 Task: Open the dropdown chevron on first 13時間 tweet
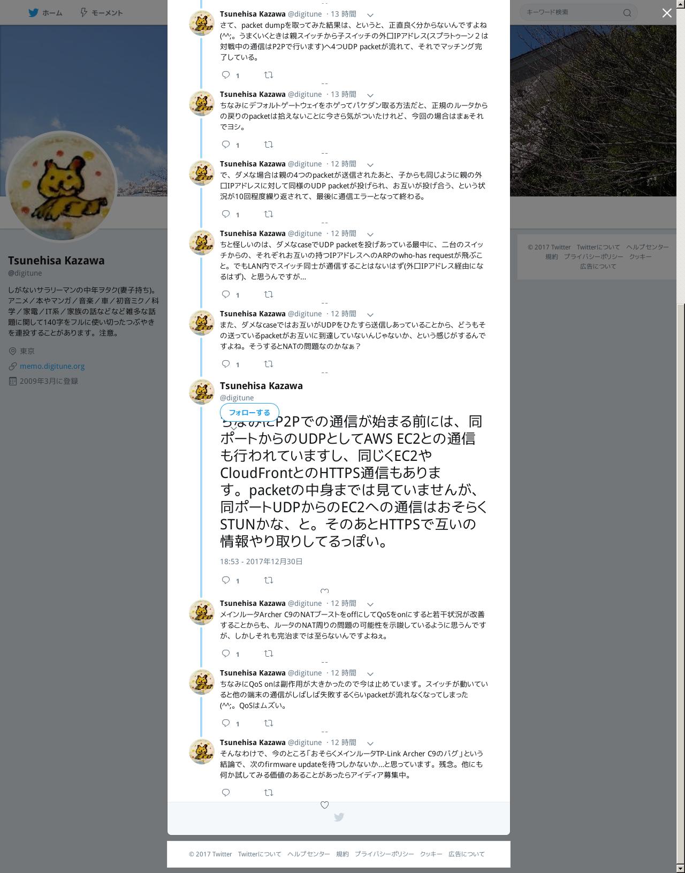pos(370,15)
